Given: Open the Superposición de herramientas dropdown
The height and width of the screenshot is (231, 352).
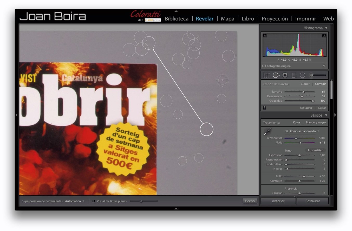Looking at the screenshot, I should [75, 201].
